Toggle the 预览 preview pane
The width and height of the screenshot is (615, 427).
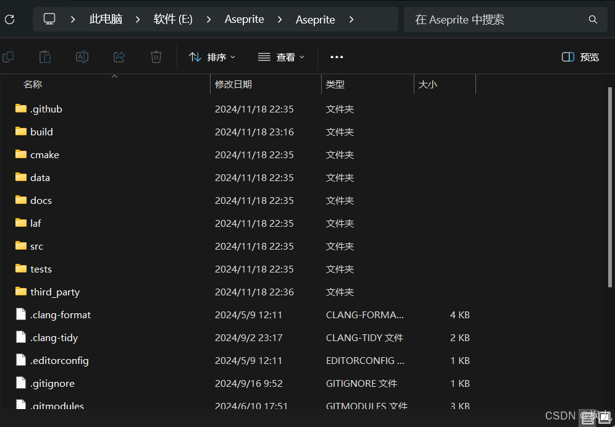[x=580, y=57]
